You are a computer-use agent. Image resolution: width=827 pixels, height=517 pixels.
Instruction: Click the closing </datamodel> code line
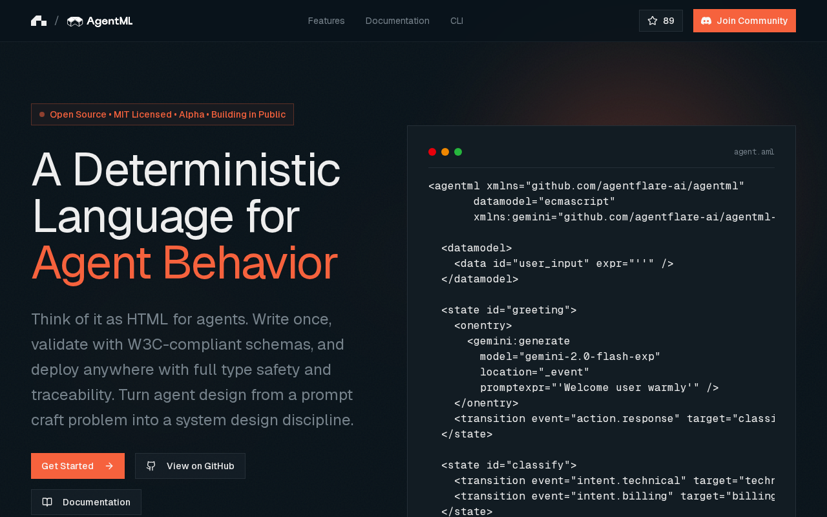coord(480,279)
